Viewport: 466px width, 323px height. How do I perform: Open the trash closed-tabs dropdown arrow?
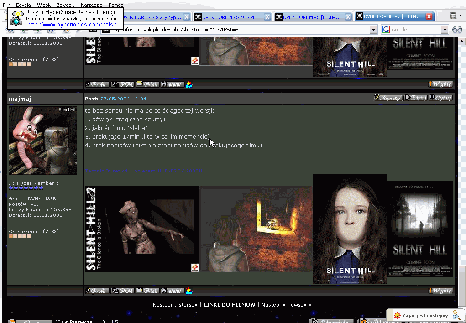click(461, 16)
